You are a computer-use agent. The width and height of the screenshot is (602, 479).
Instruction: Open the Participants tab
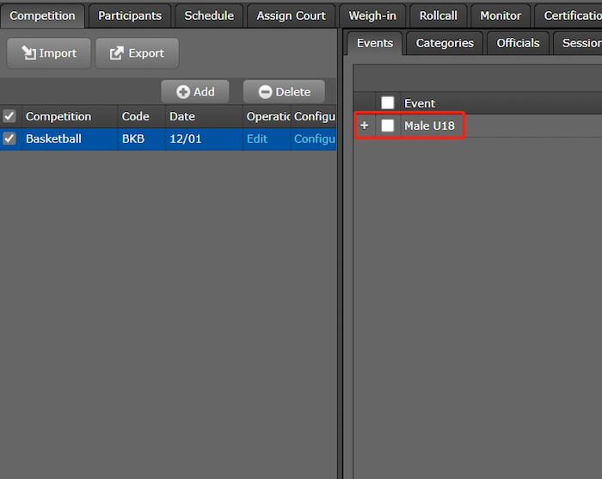pos(129,15)
